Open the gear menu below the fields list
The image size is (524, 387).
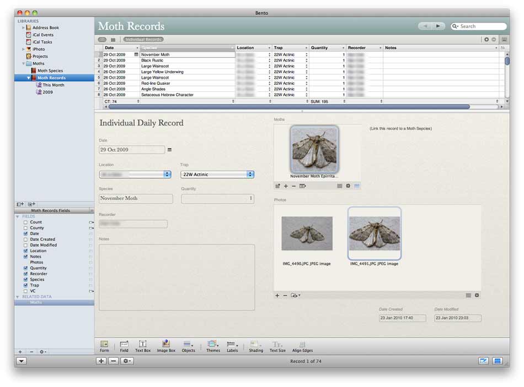coord(42,352)
